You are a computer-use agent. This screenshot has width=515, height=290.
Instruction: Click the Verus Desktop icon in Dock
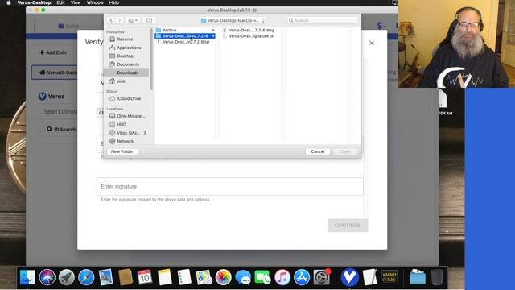[350, 277]
